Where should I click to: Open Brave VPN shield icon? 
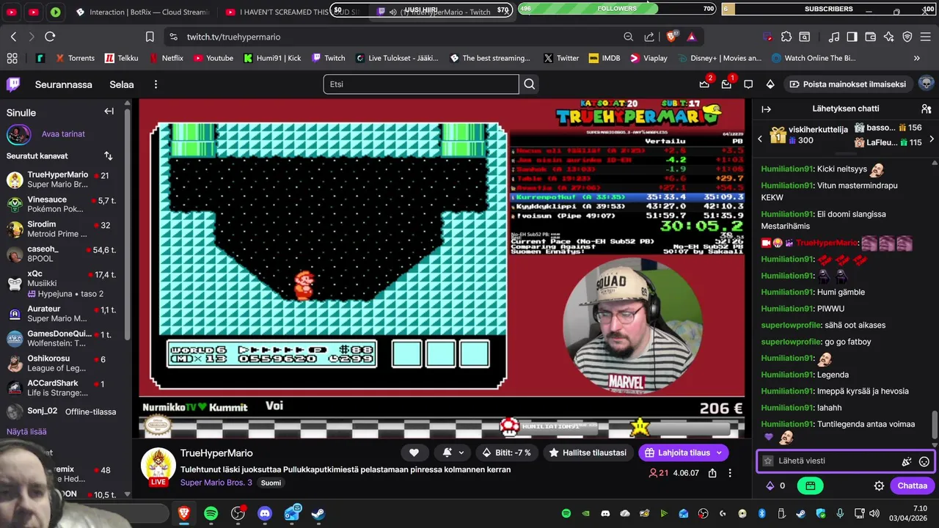907,37
